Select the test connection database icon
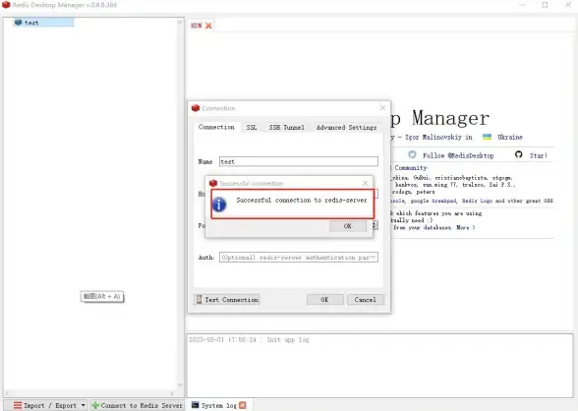The height and width of the screenshot is (411, 578). [x=18, y=23]
